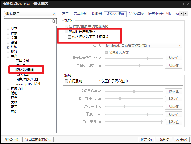Adjust the 空间尺度(0.5) slider
The image size is (191, 144).
coord(134,91)
